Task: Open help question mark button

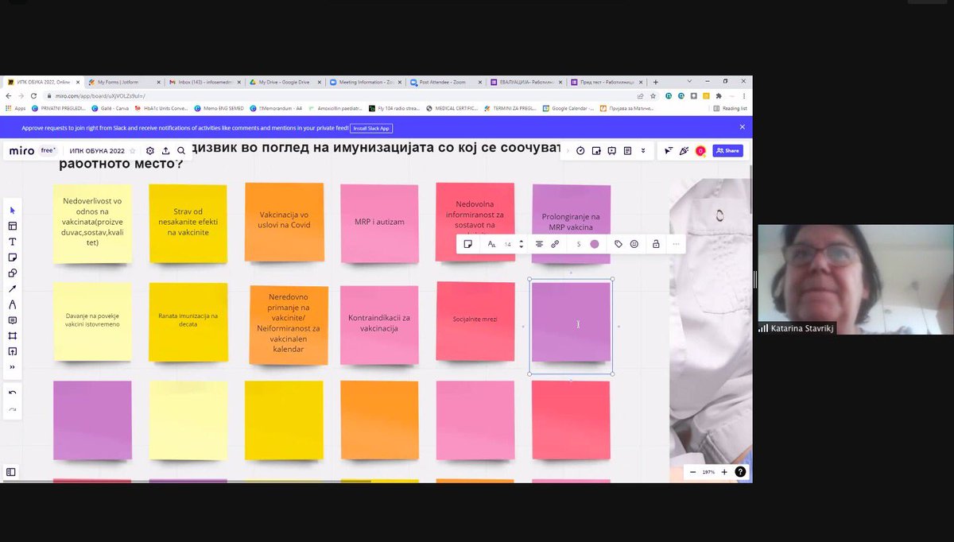Action: pyautogui.click(x=741, y=471)
